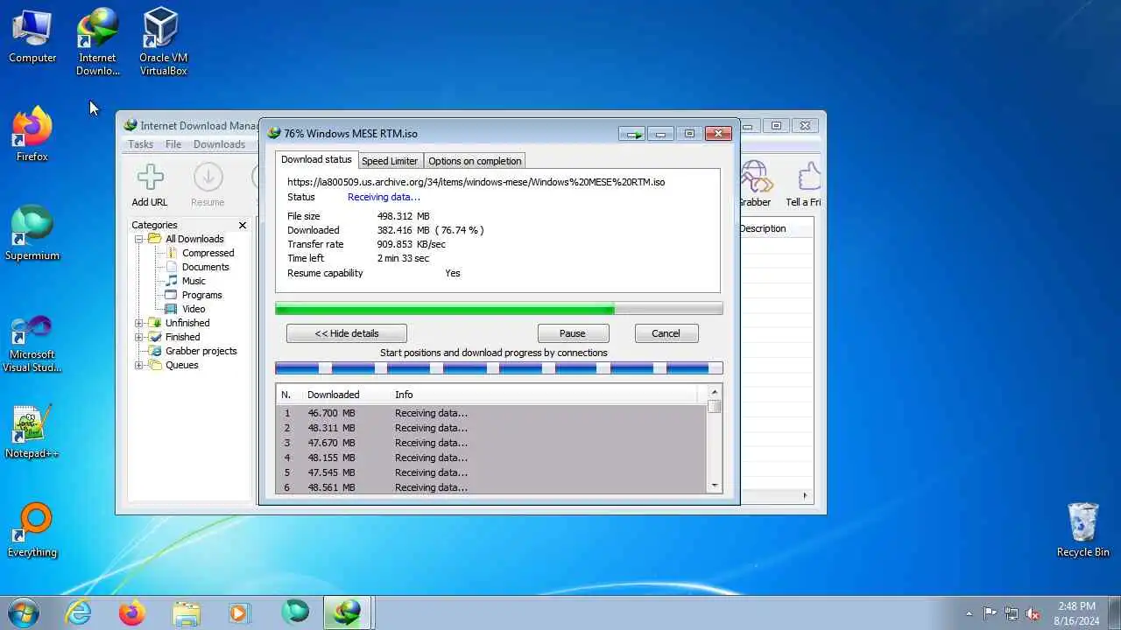This screenshot has width=1121, height=630.
Task: Expand the Finished category node
Action: click(x=138, y=337)
